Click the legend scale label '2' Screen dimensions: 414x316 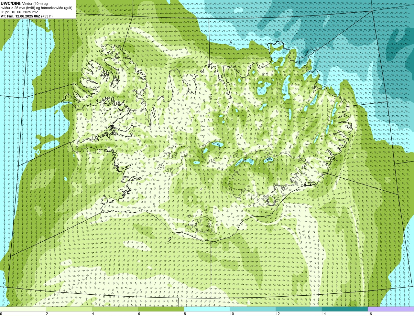pos(47,314)
